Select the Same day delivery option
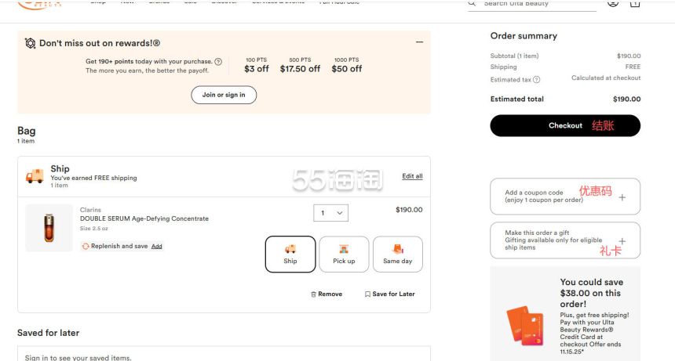This screenshot has height=361, width=675. click(397, 254)
